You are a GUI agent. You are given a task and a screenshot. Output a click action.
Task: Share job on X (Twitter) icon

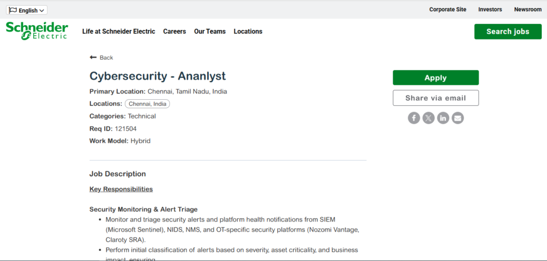click(x=428, y=118)
